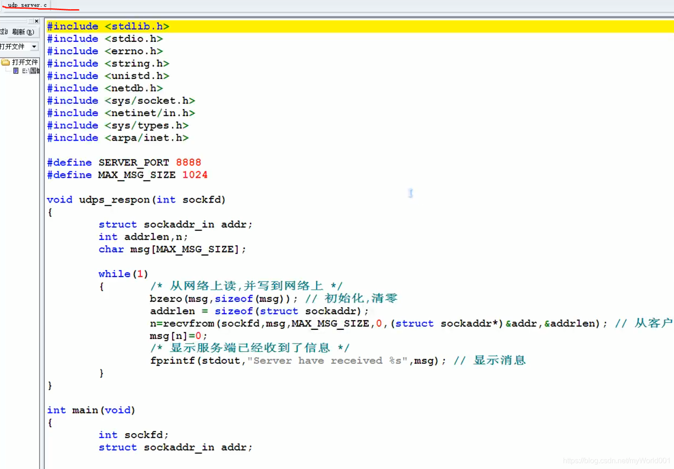Image resolution: width=674 pixels, height=469 pixels.
Task: Select the E:\ file entry in tree
Action: 31,71
